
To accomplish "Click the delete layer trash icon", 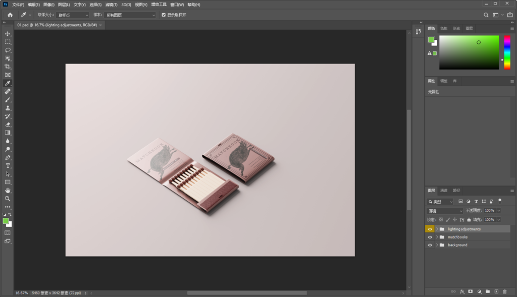I will [505, 291].
